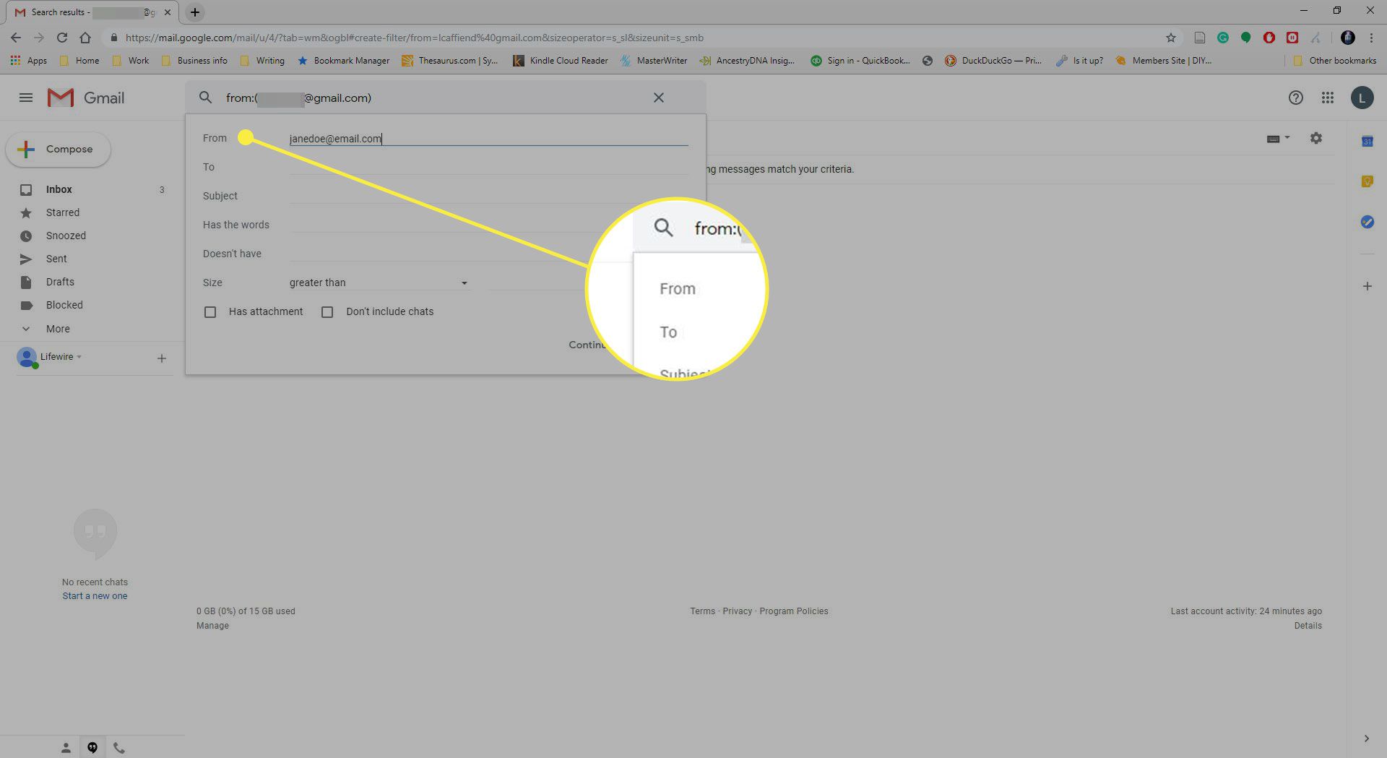Click the Doesn't have field
The width and height of the screenshot is (1387, 758).
click(x=488, y=254)
